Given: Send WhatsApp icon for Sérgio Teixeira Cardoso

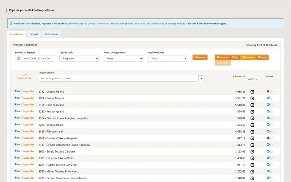Looking at the screenshot, I should pyautogui.click(x=271, y=151).
